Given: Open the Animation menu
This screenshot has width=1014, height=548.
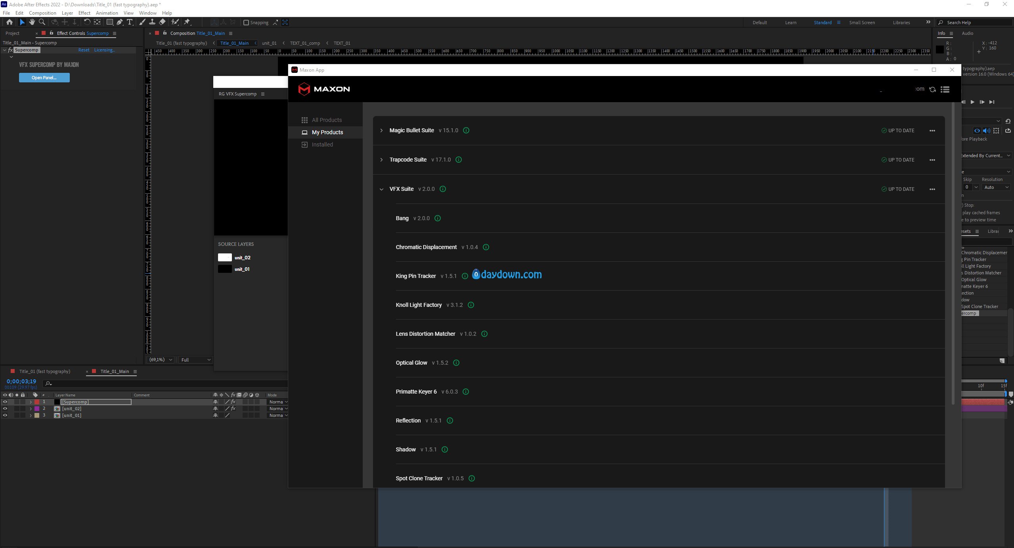Looking at the screenshot, I should [107, 13].
